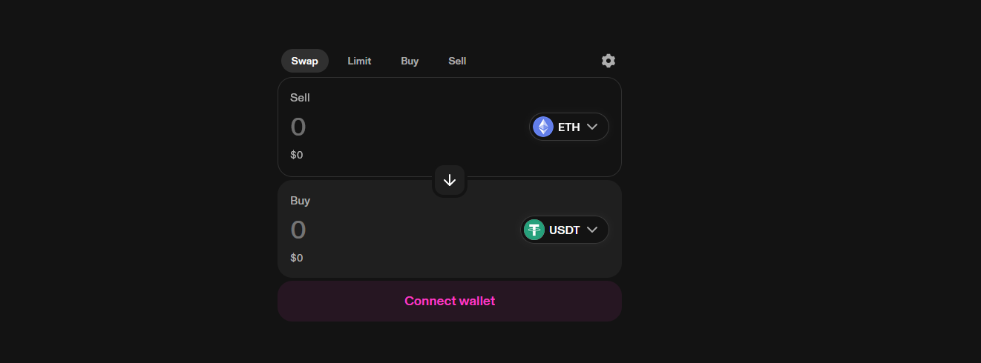Screen dimensions: 981x363
Task: Click the $0 value under Buy amount
Action: [x=297, y=258]
